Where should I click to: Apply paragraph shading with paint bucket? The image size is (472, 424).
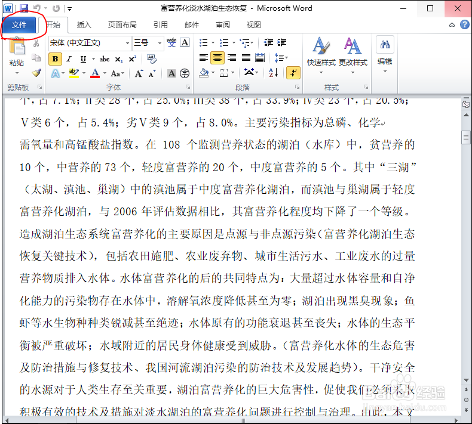[204, 73]
